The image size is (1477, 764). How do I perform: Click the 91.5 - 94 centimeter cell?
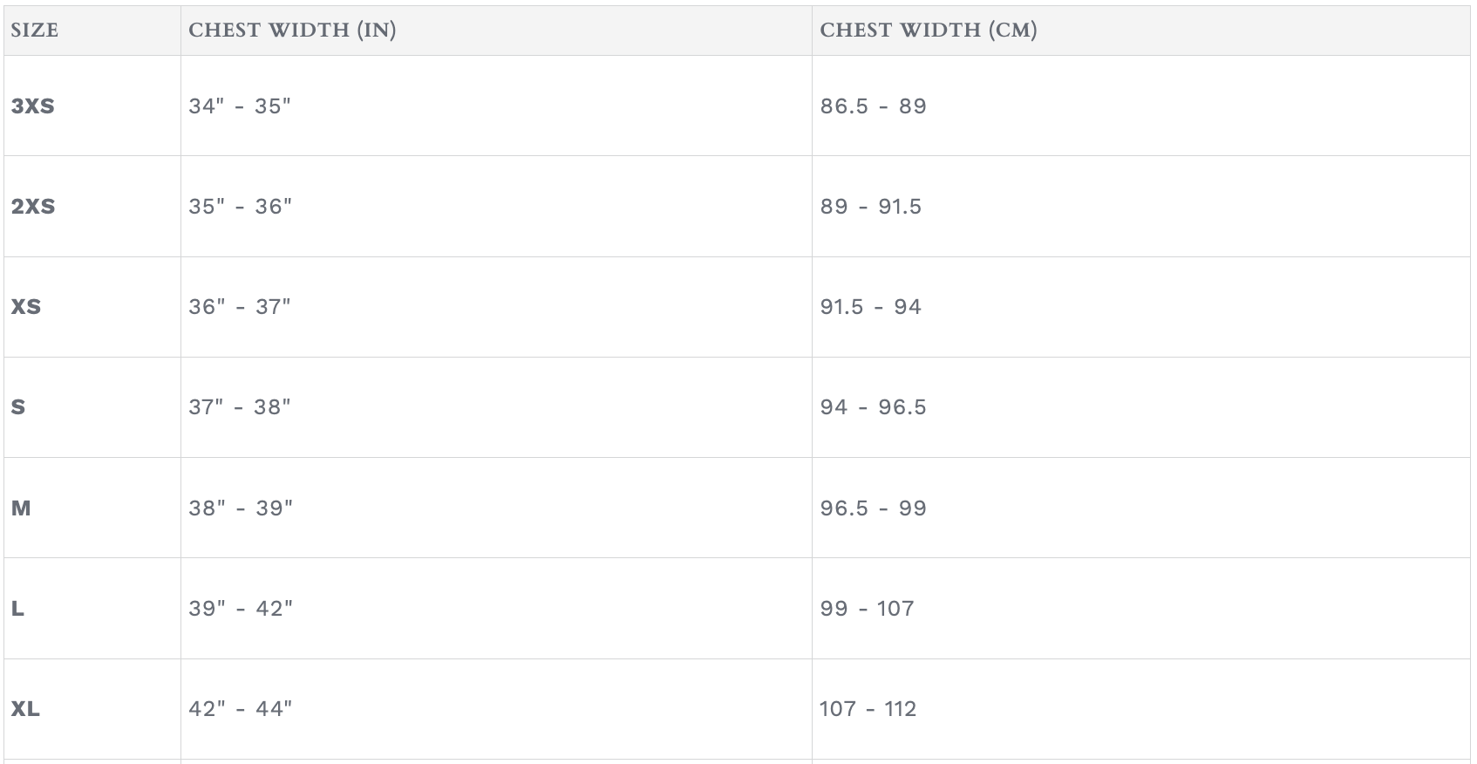(x=870, y=307)
